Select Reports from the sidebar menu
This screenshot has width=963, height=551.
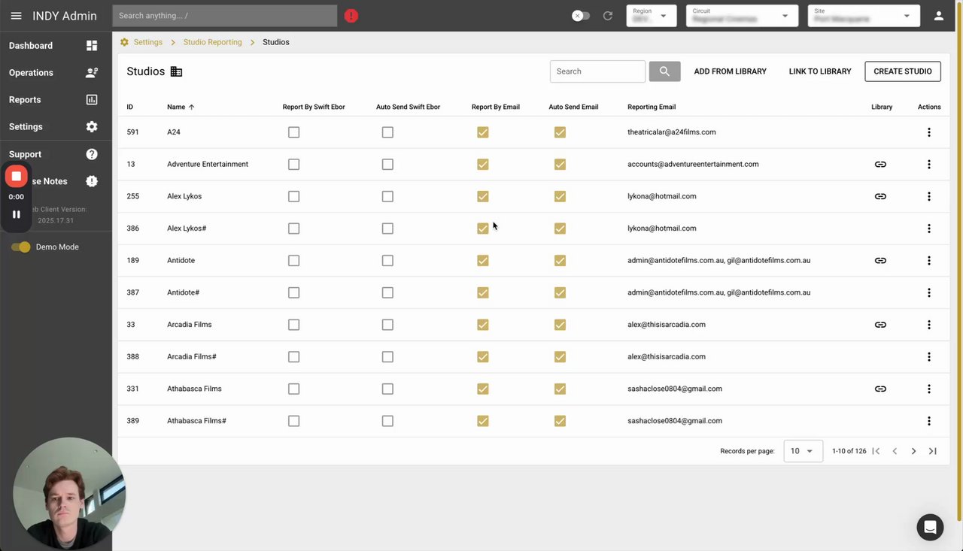click(x=25, y=100)
